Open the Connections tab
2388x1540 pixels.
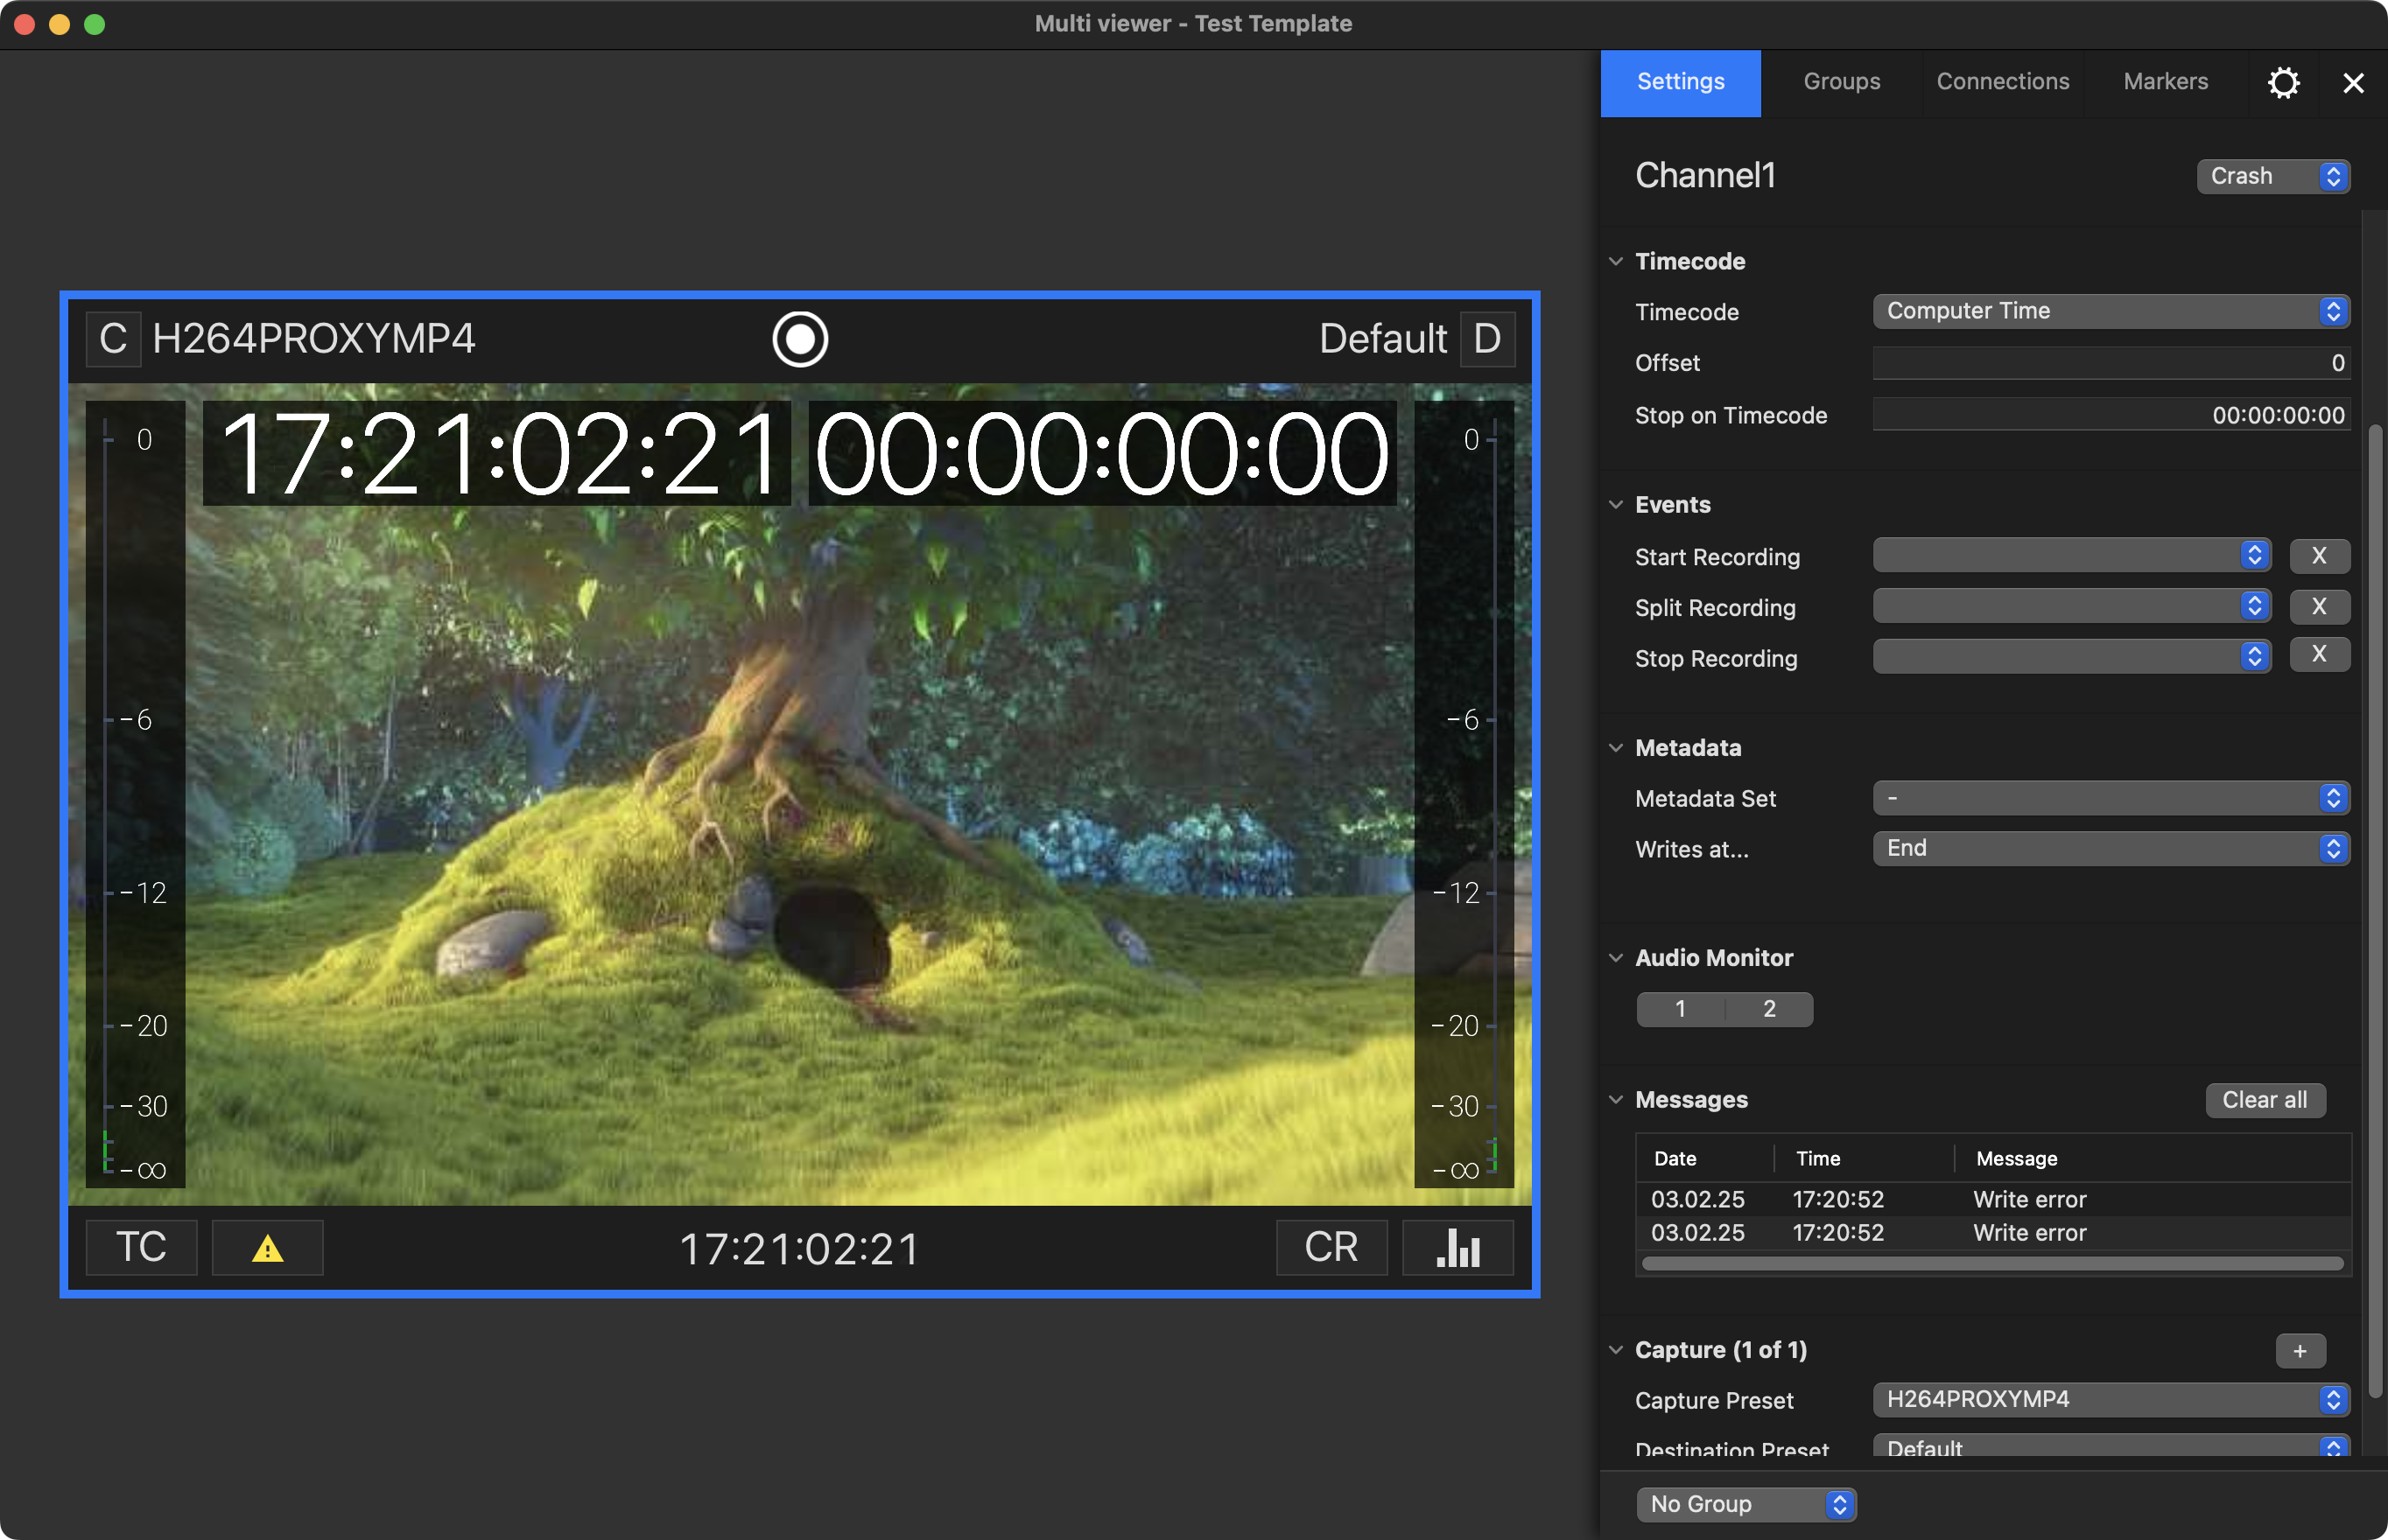pyautogui.click(x=2003, y=82)
